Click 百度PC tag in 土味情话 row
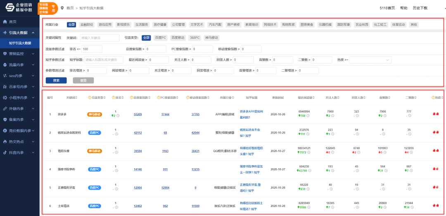Image resolution: width=446 pixels, height=216 pixels. 95,206
